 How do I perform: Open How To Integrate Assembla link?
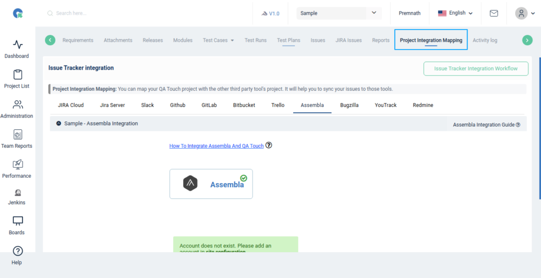point(216,146)
